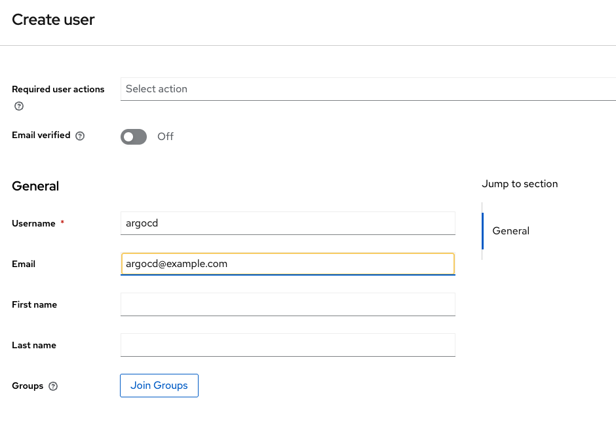616x434 pixels.
Task: Open help for Required user actions
Action: 19,106
